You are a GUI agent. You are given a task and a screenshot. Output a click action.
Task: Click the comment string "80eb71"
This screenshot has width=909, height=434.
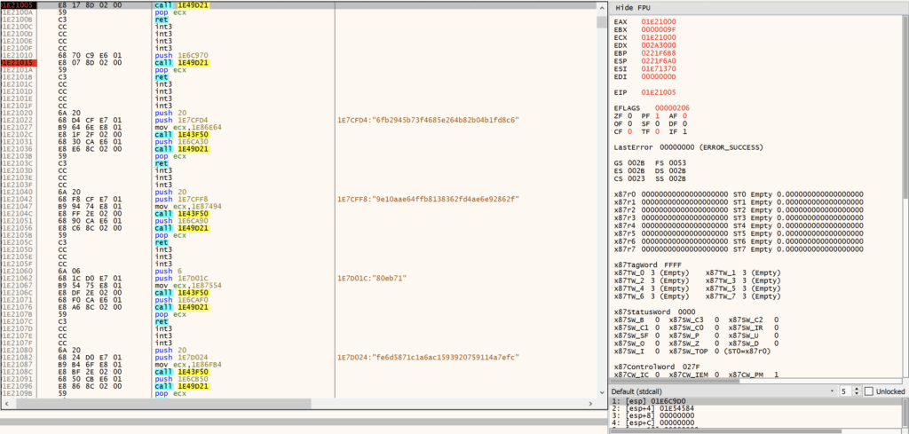(x=373, y=278)
